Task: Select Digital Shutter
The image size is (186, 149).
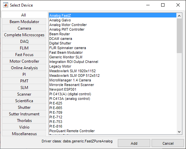Action: click(113, 43)
